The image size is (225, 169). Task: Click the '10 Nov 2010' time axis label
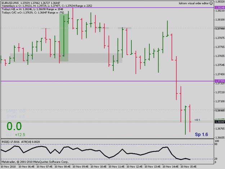pos(8,167)
